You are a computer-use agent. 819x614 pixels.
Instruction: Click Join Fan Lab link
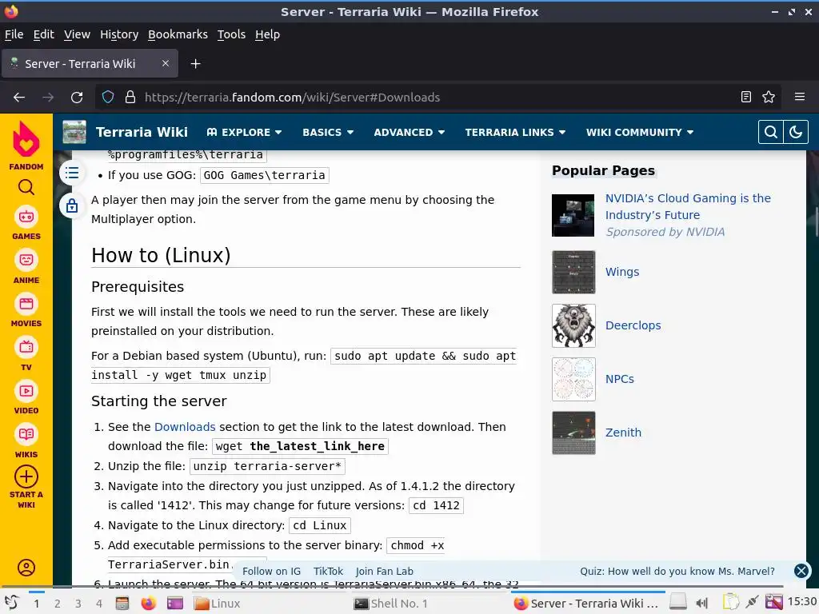pos(385,571)
